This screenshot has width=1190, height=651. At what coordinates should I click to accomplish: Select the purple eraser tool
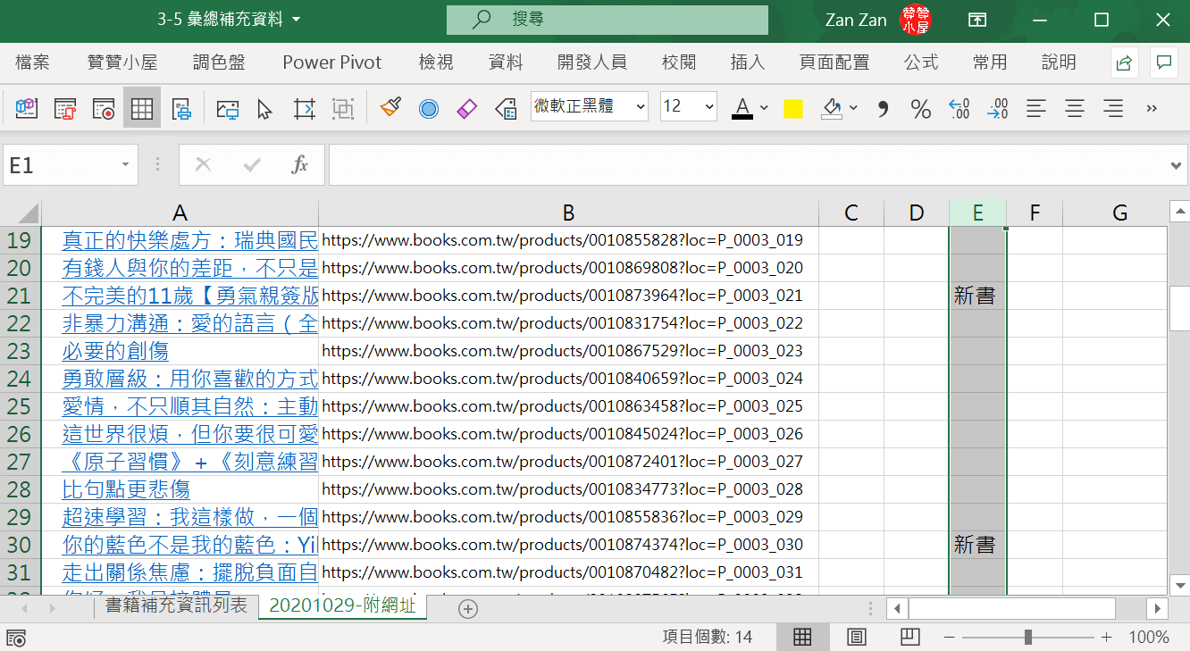point(467,108)
